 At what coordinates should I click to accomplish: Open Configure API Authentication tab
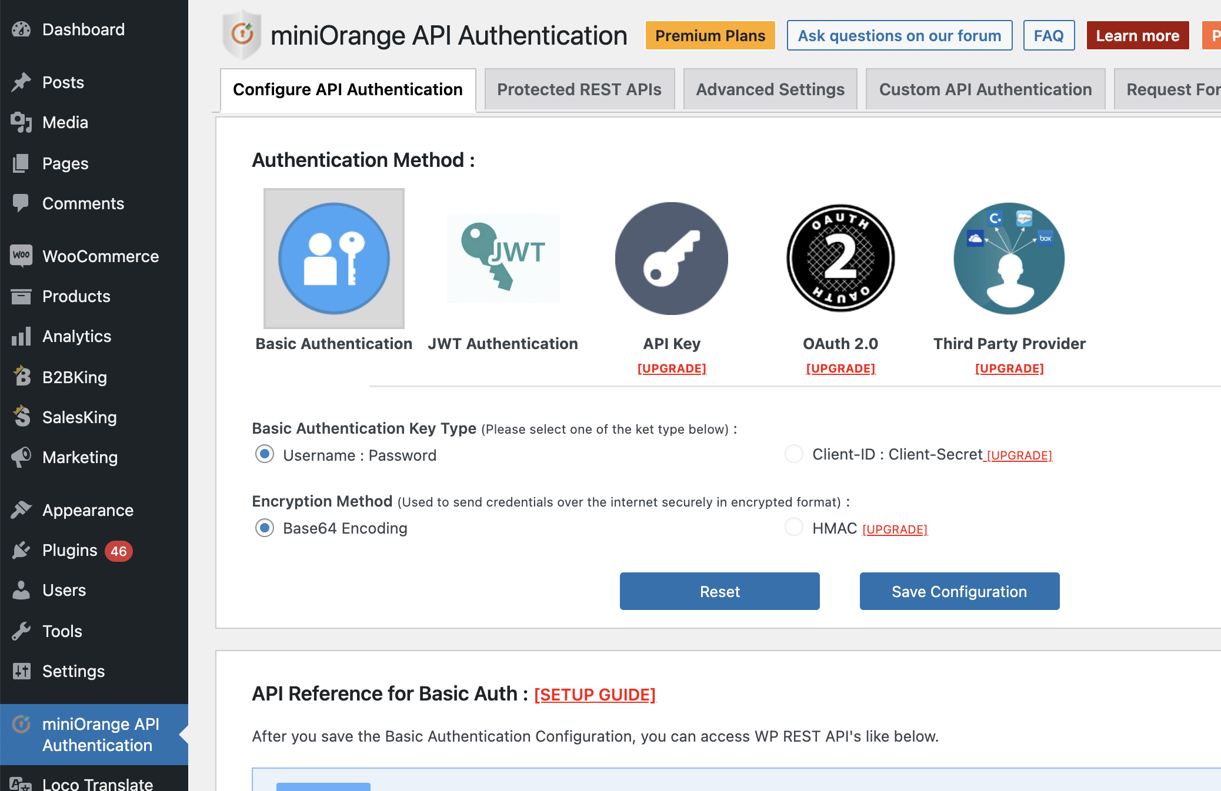click(x=348, y=90)
